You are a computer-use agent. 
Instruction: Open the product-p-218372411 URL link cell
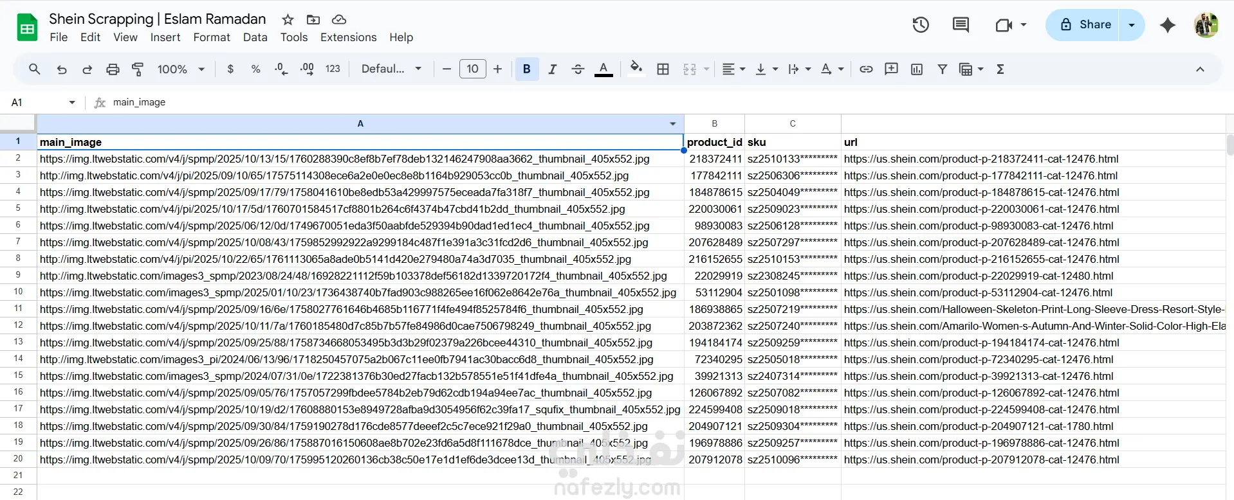coord(981,159)
